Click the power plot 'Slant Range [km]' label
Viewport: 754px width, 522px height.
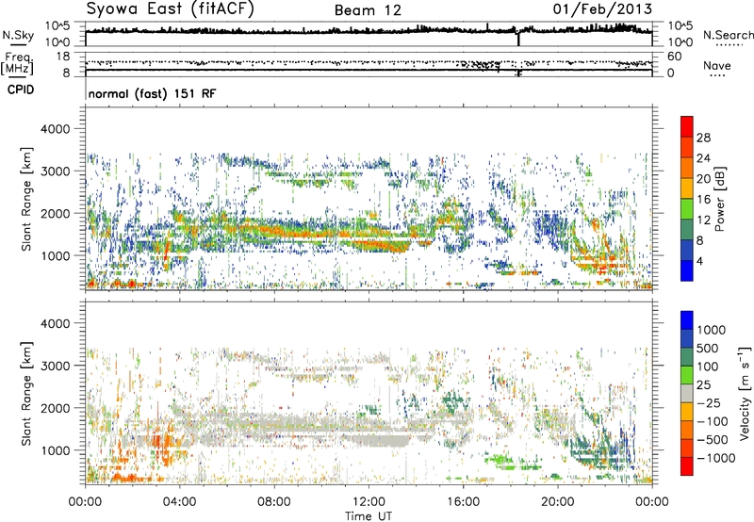coord(26,199)
